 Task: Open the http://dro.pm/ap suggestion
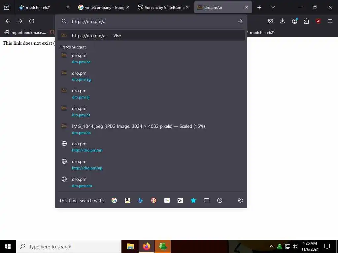click(x=151, y=165)
